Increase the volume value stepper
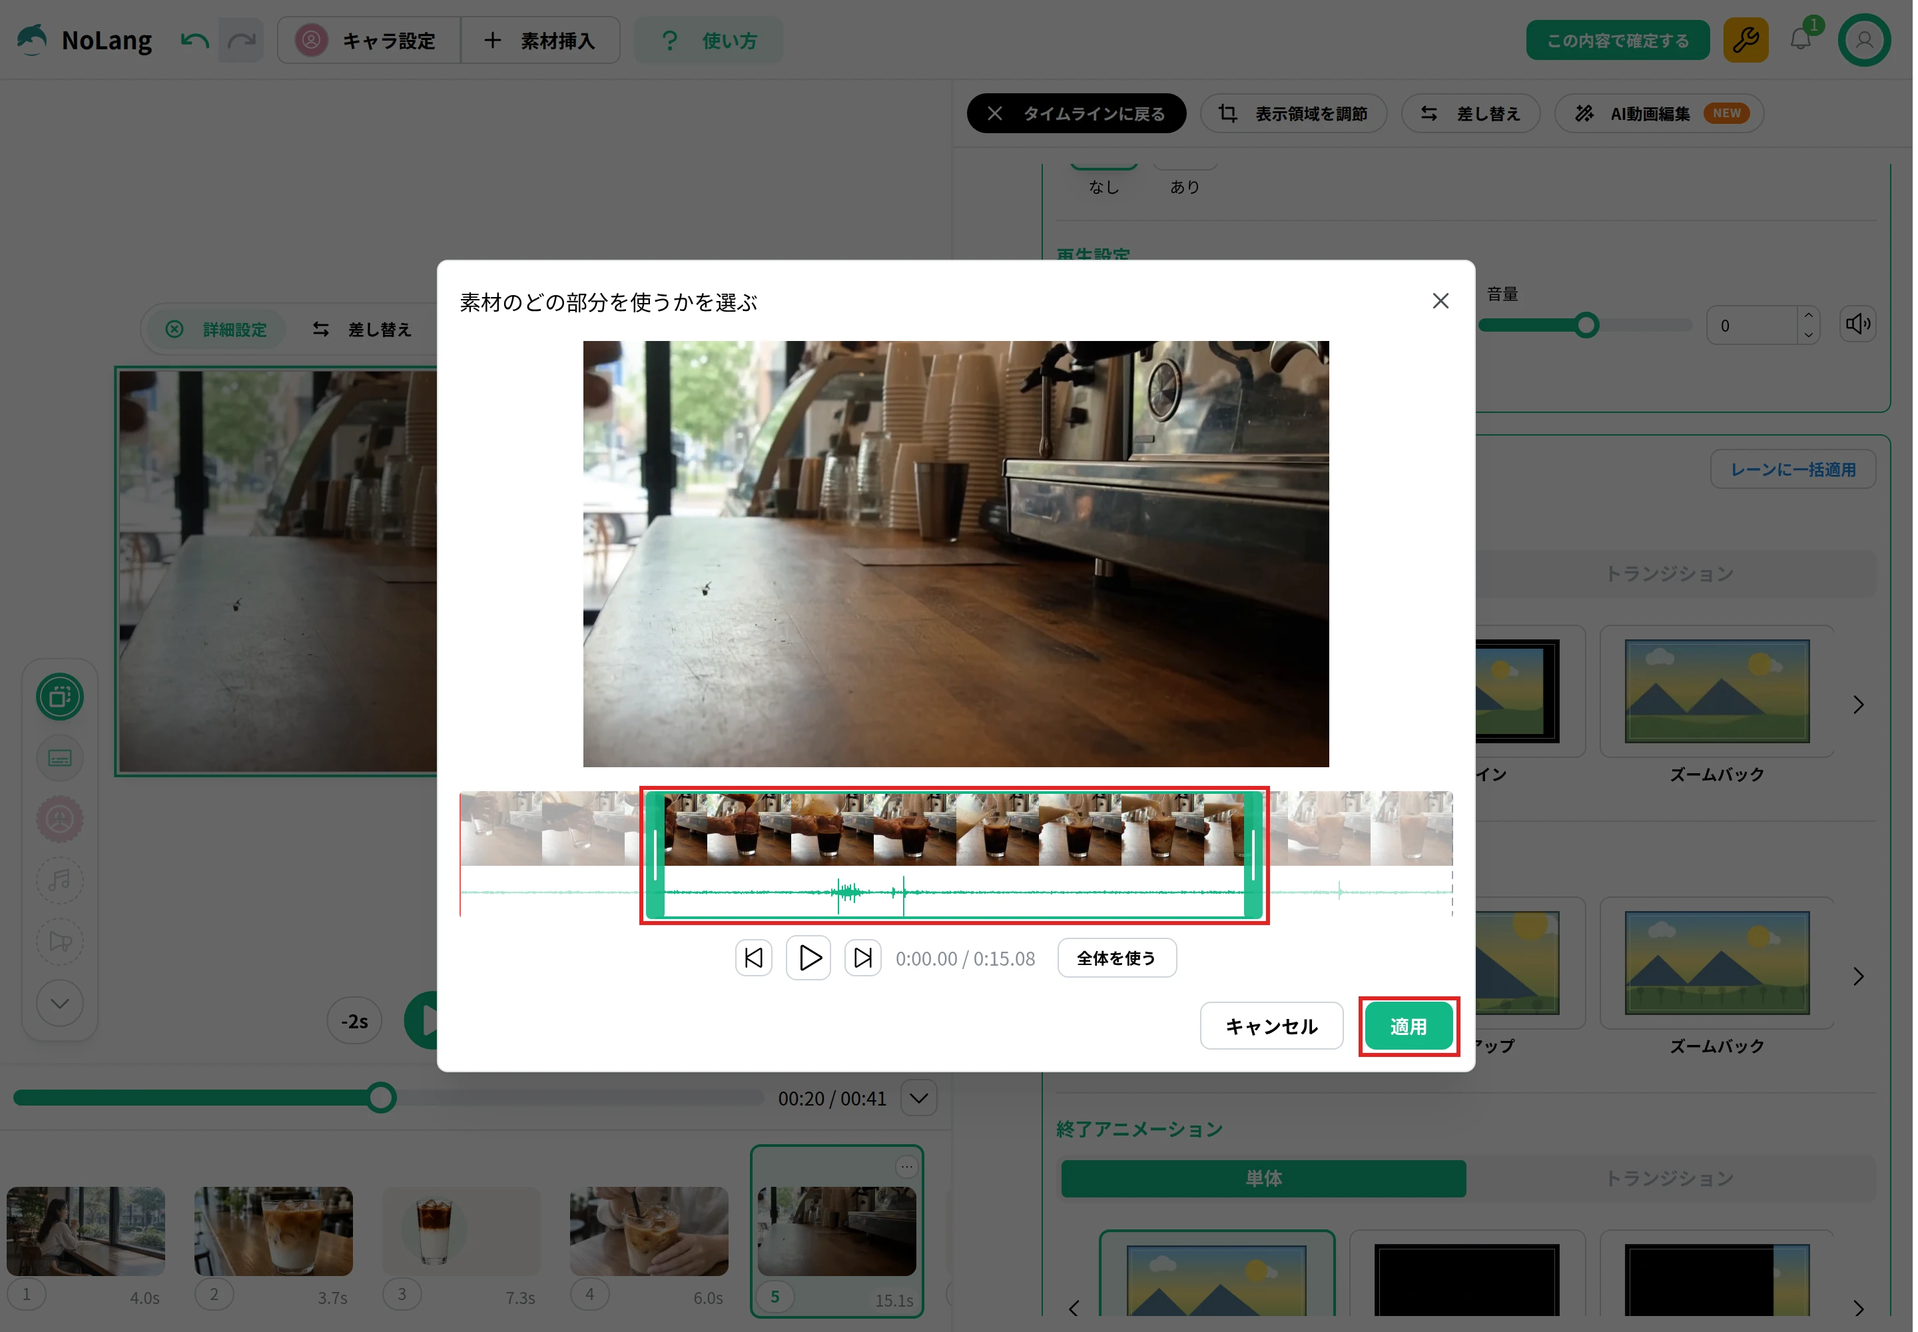Image resolution: width=1918 pixels, height=1332 pixels. pos(1809,316)
